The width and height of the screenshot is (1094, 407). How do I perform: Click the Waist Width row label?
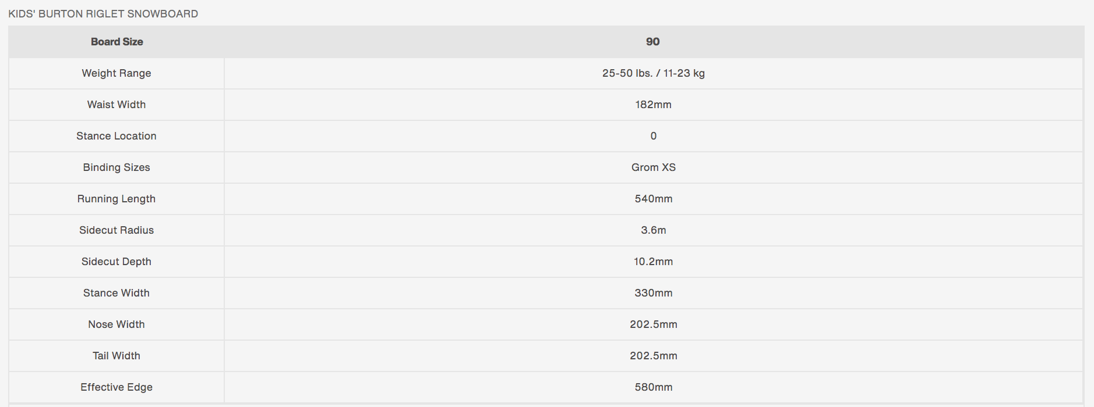tap(117, 105)
